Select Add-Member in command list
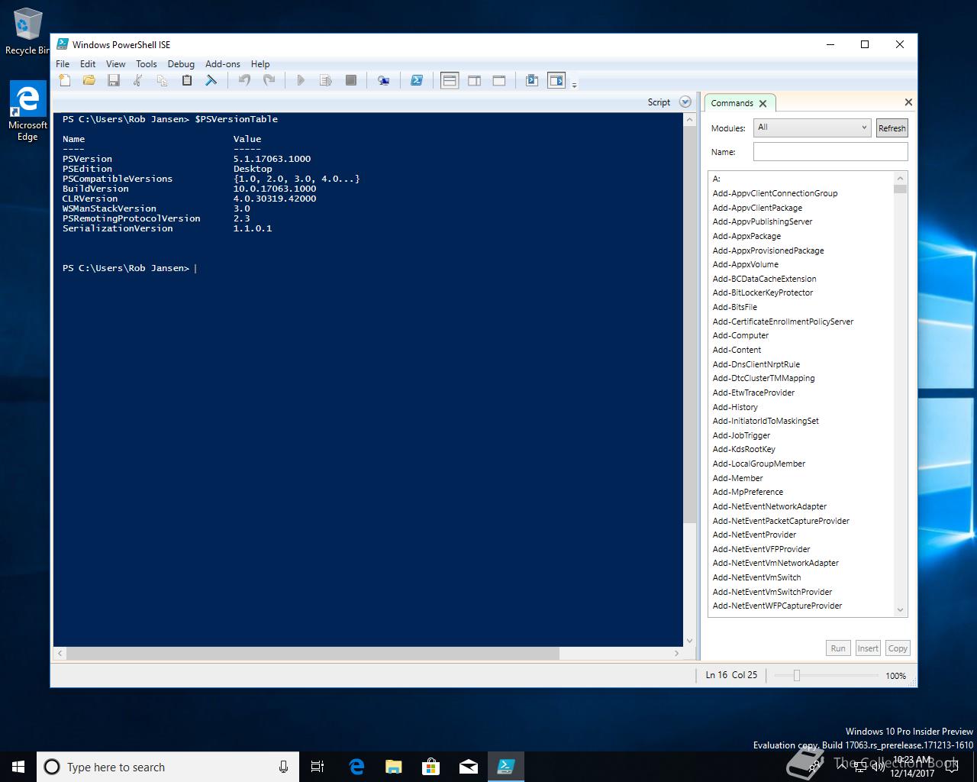This screenshot has height=782, width=977. (x=737, y=478)
